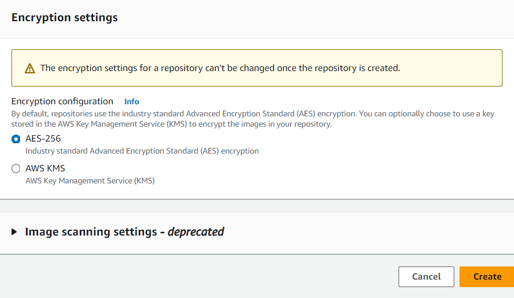
Task: Click the Encryption configuration field label
Action: click(x=62, y=101)
